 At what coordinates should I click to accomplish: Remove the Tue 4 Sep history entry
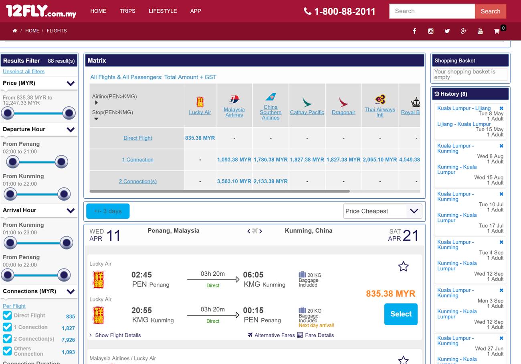click(x=501, y=242)
